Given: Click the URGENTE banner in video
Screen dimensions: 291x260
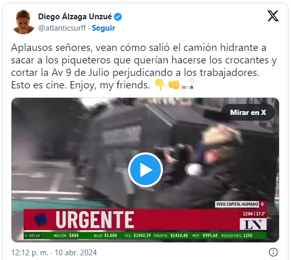Looking at the screenshot, I should coord(95,220).
